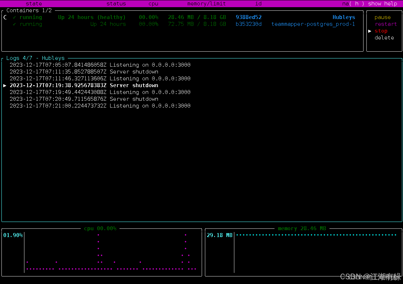The width and height of the screenshot is (403, 284).
Task: Click the 01.90% CPU chart maximum label
Action: coord(13,235)
